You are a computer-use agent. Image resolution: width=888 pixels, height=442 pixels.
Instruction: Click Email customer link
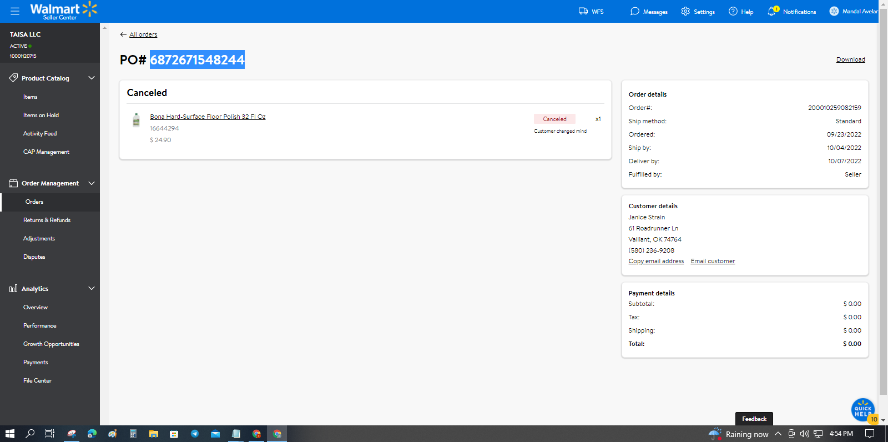point(713,261)
